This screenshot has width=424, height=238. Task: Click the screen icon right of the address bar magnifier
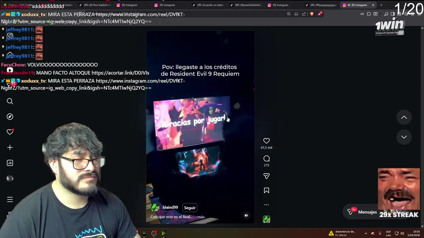(296, 14)
